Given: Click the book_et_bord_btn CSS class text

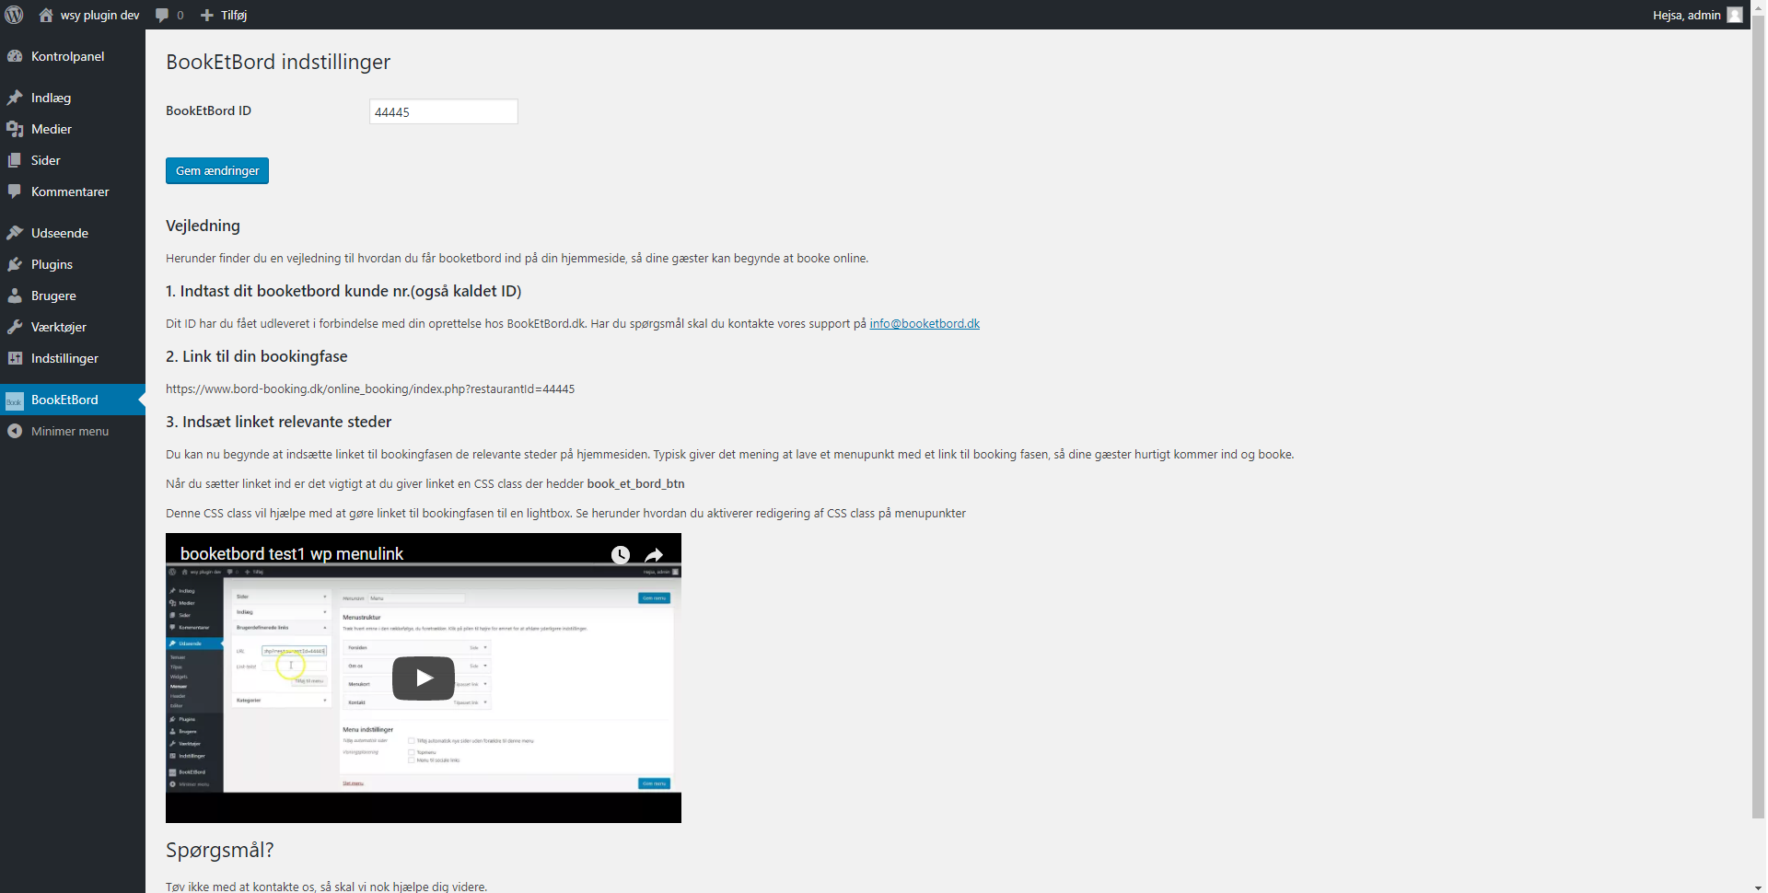Looking at the screenshot, I should 635,483.
